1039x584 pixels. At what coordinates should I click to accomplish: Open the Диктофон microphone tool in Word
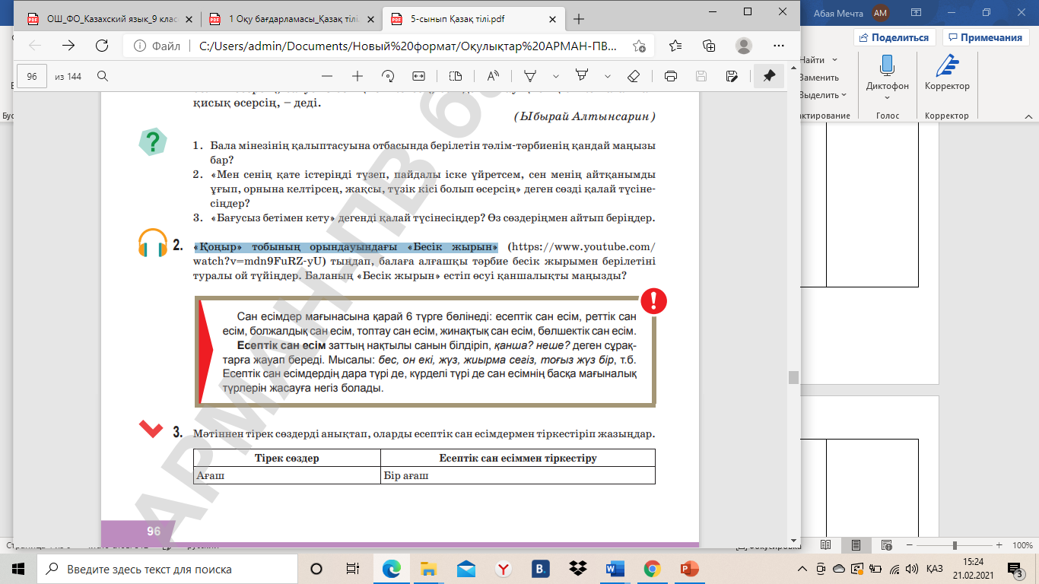[x=887, y=76]
